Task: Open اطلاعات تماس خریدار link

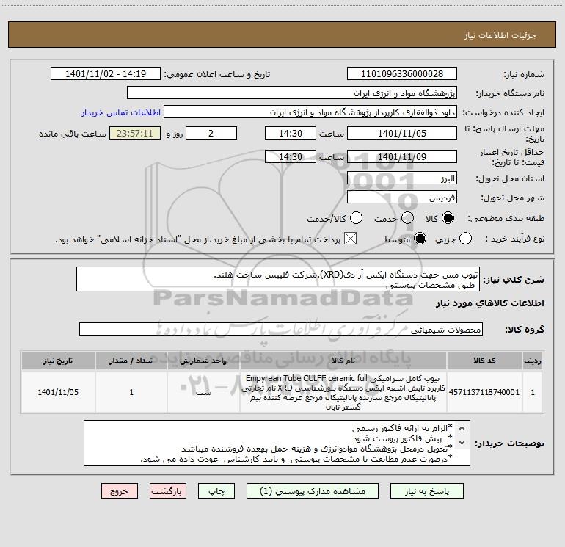Action: [121, 112]
